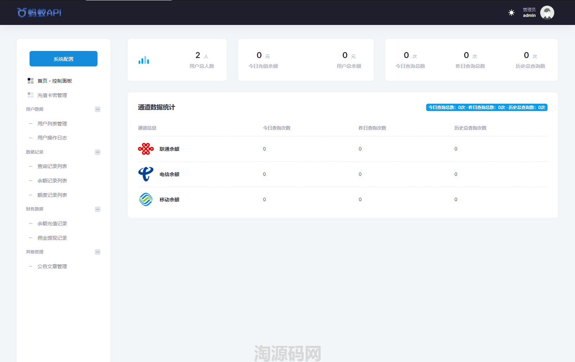Click the 管理员 admin username label
This screenshot has width=575, height=362.
point(529,13)
